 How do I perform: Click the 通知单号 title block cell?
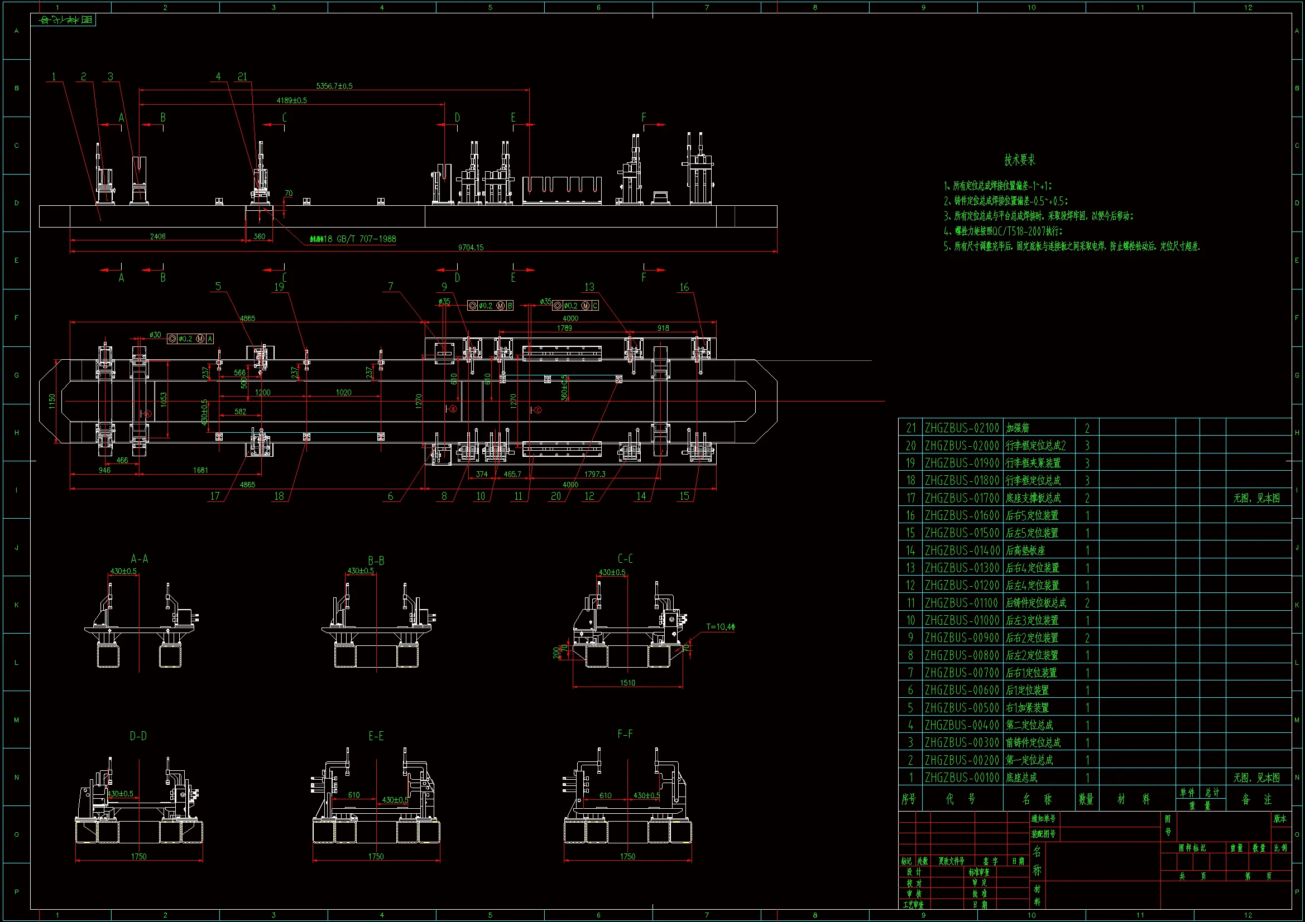tap(1044, 819)
